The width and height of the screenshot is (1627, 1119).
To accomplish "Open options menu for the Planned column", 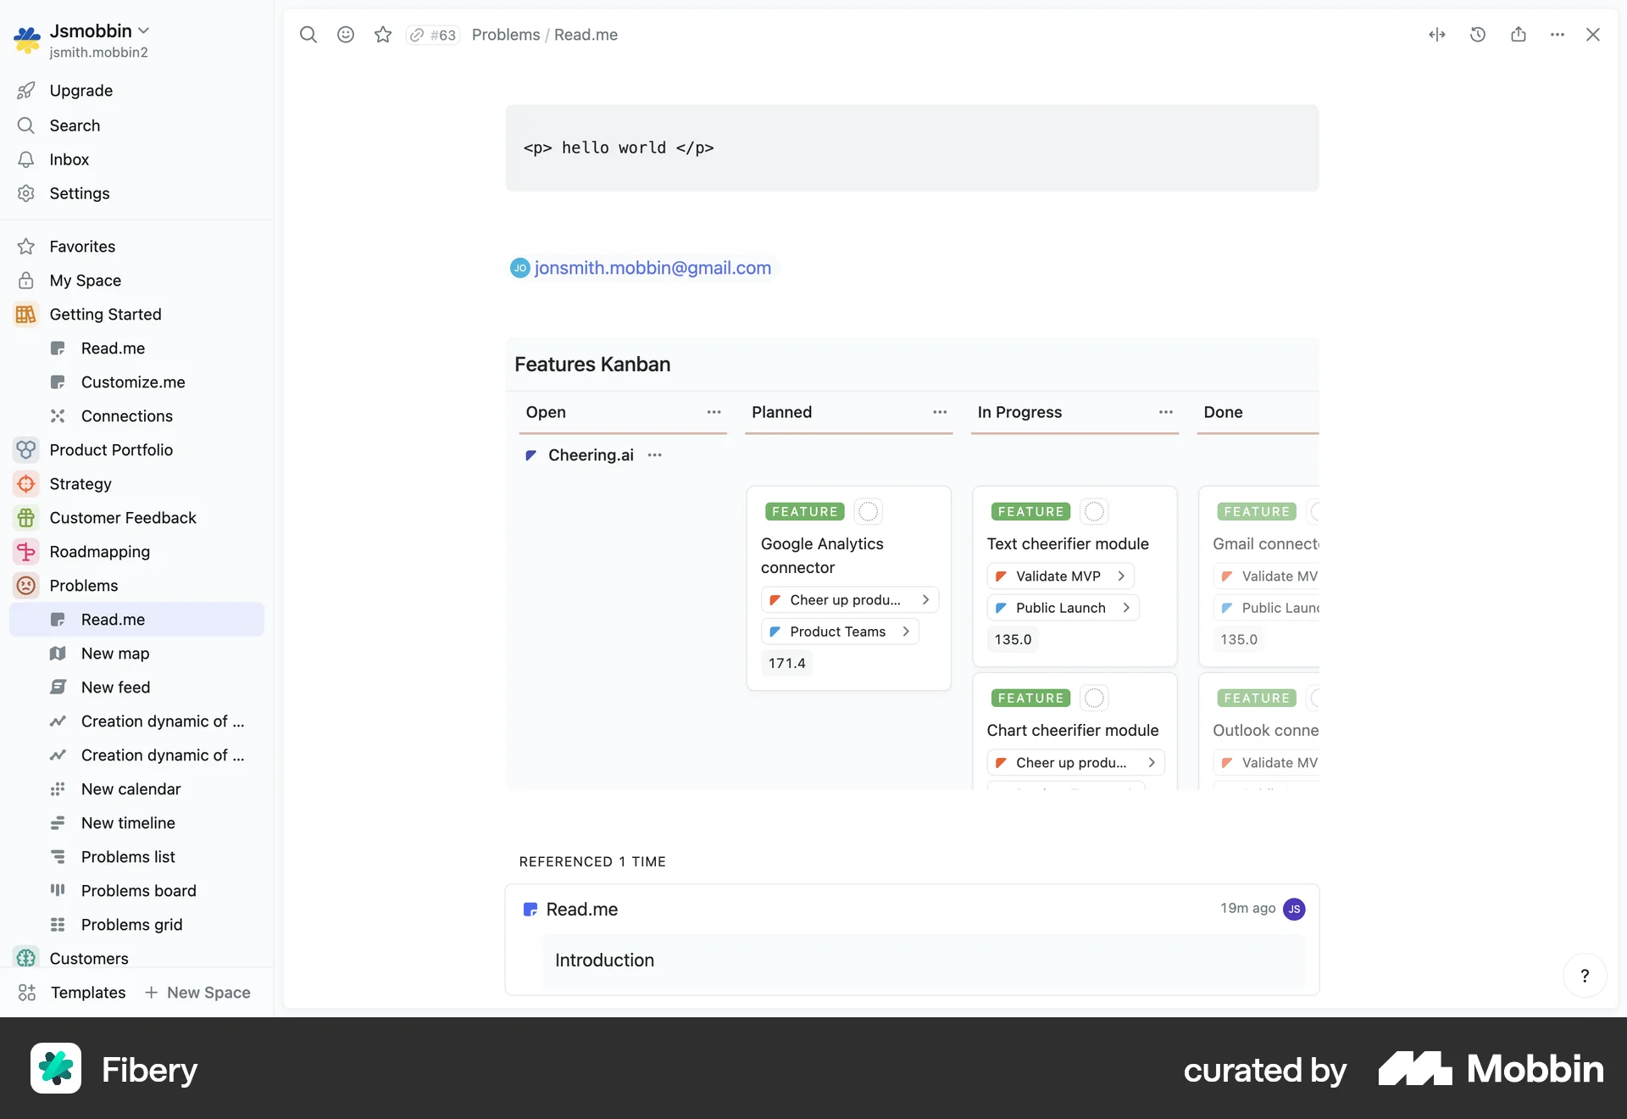I will point(939,413).
